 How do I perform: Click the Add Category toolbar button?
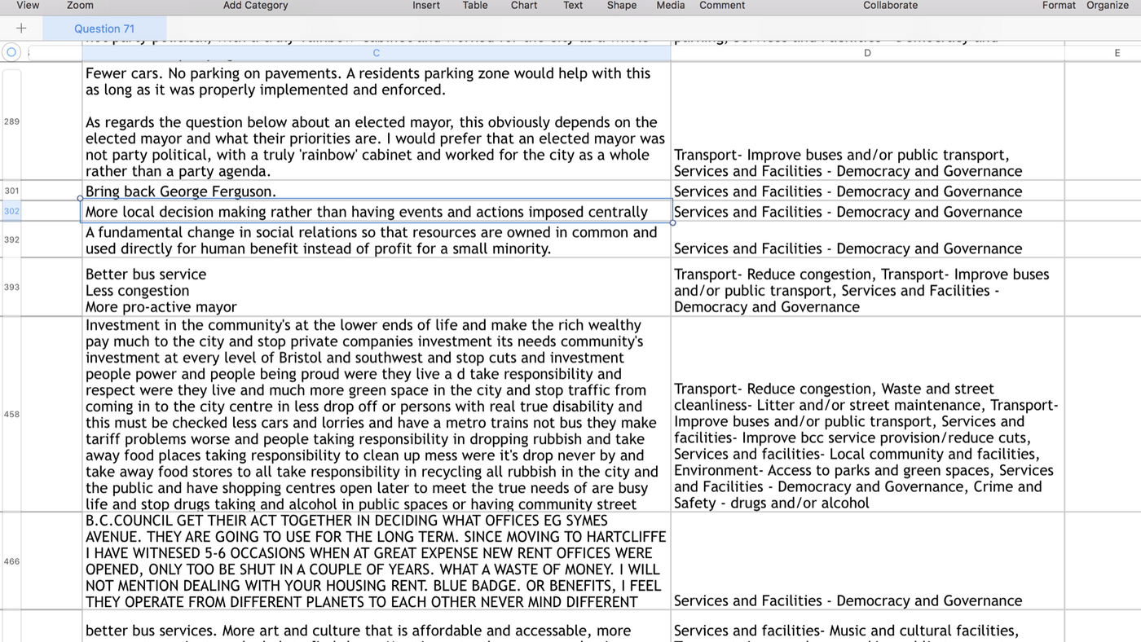[255, 6]
